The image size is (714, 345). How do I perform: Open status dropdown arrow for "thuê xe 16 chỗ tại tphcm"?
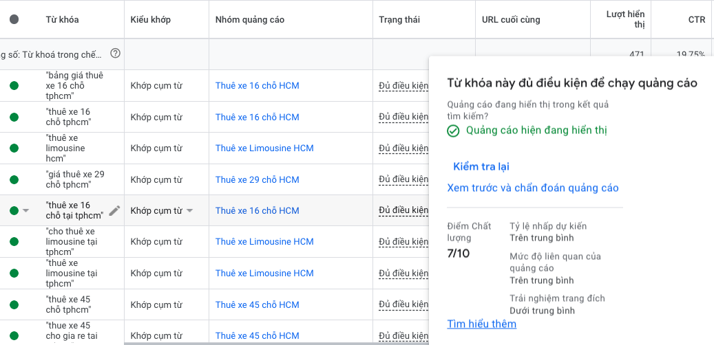[x=26, y=211]
